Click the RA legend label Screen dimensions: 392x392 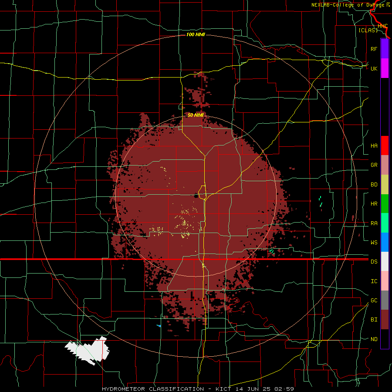tap(374, 223)
